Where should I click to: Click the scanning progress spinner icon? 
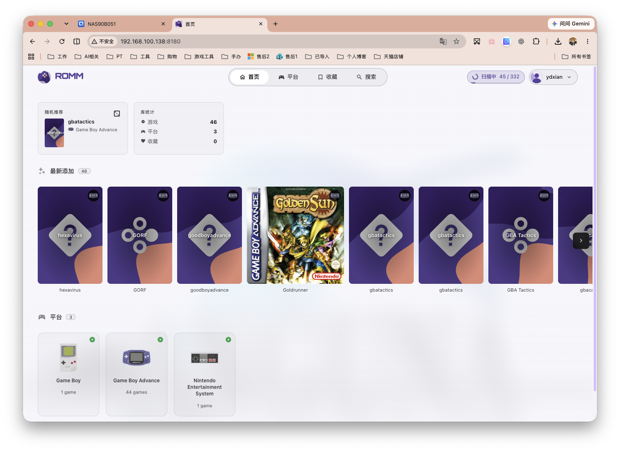(x=475, y=77)
